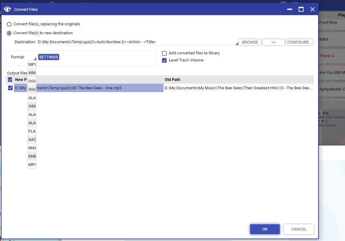Toggle the select-all checkbox beside New Path
Screen dimensions: 345x241
tap(10, 80)
